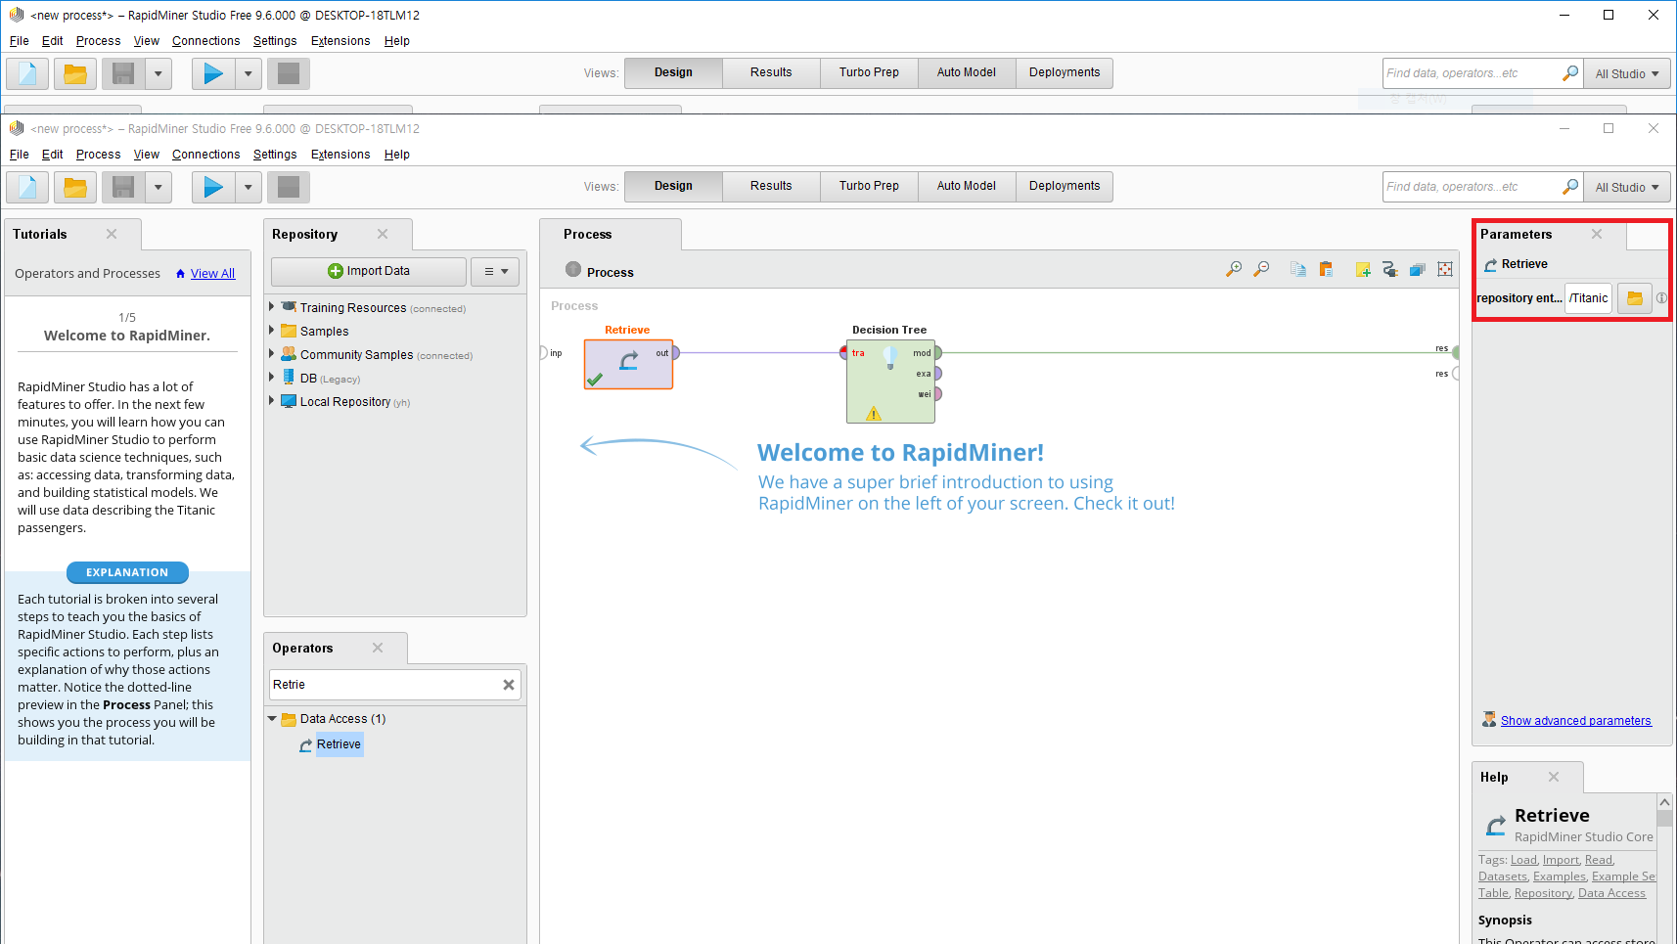Click Open folder icon in back window toolbar
This screenshot has height=944, width=1677.
[x=75, y=73]
